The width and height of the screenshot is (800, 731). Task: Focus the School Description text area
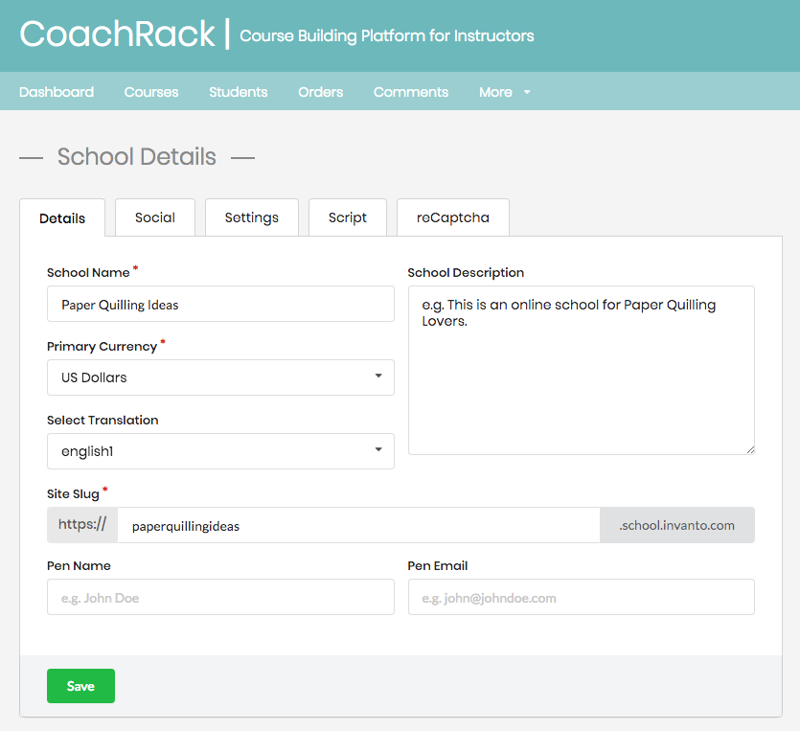[581, 370]
